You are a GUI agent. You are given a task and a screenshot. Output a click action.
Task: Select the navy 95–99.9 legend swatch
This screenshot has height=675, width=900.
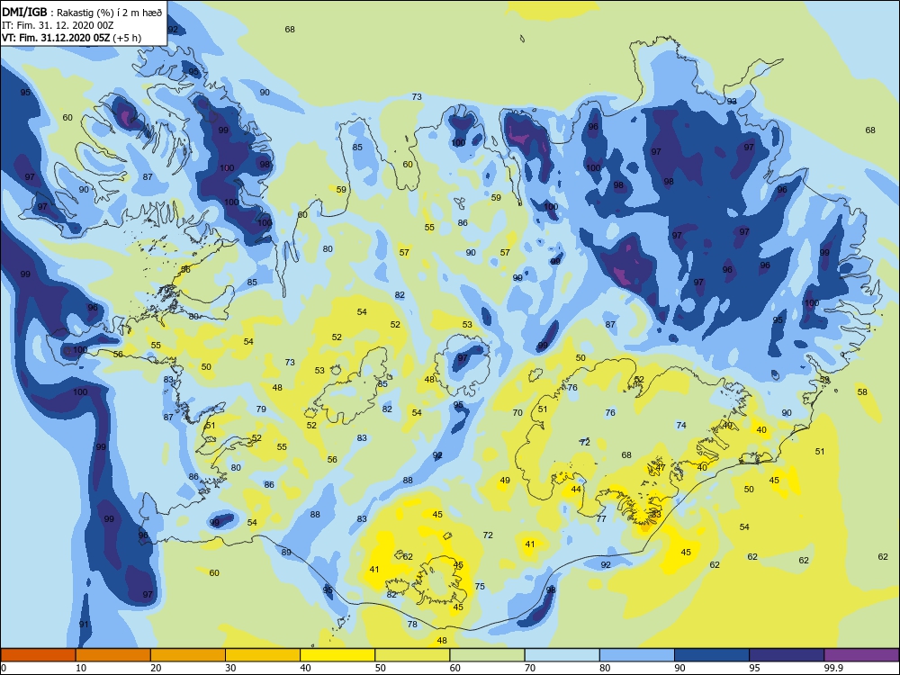tap(787, 655)
